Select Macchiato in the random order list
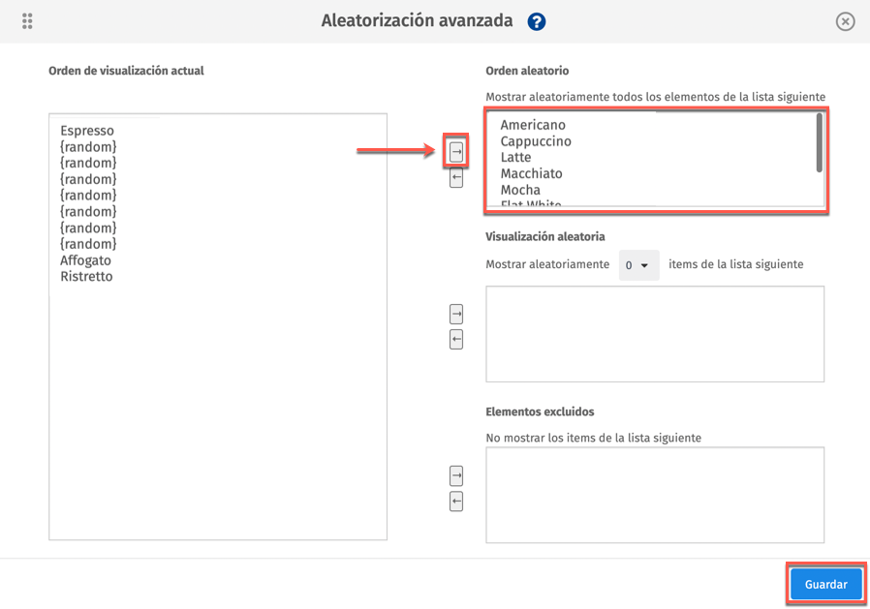The height and width of the screenshot is (609, 870). 531,173
